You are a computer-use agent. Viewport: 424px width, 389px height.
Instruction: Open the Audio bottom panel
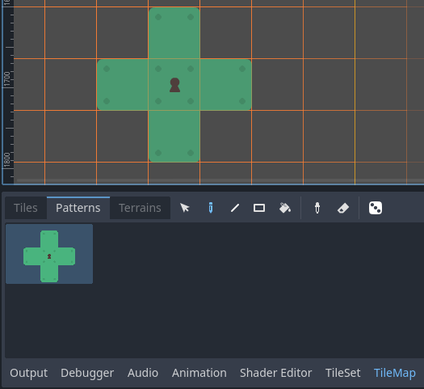click(143, 373)
